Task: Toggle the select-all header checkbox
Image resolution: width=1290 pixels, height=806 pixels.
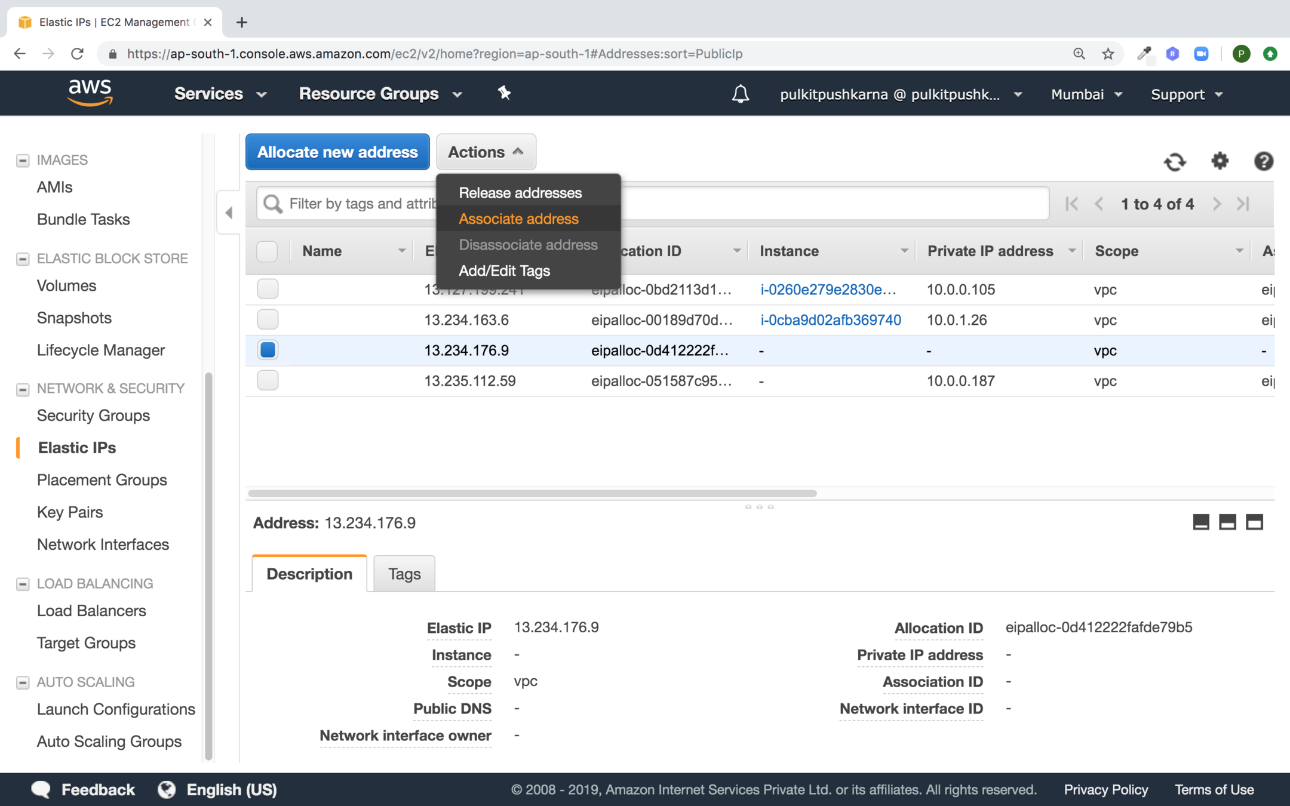Action: point(267,251)
